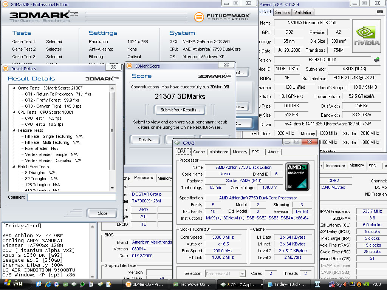Click the AMD Athlon X2 logo

[297, 177]
